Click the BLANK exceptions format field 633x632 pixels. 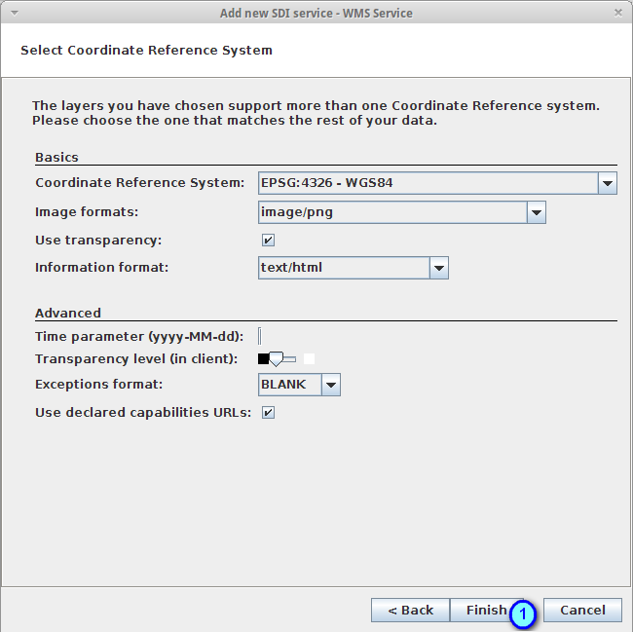[288, 385]
